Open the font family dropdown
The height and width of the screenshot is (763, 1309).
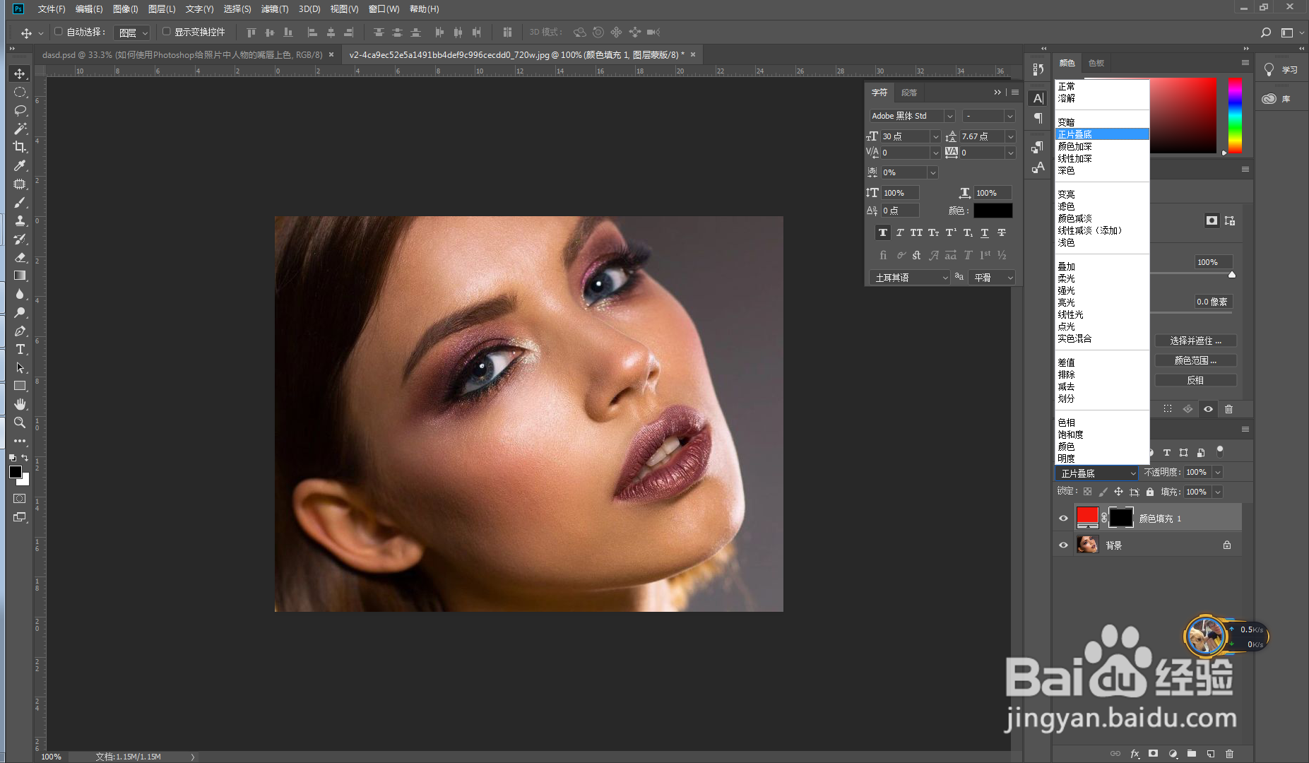tap(950, 115)
